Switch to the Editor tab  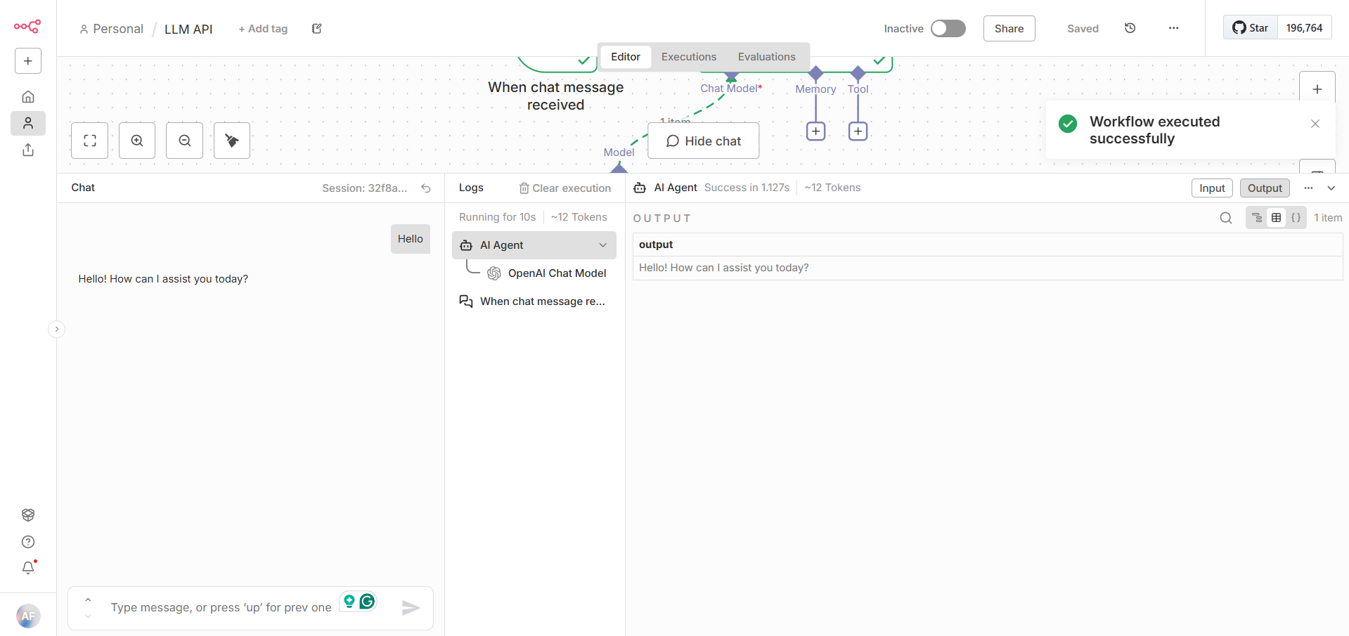[x=626, y=57]
